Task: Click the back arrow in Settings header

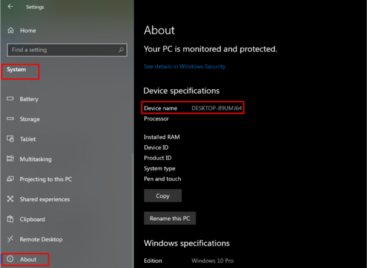Action: point(11,7)
